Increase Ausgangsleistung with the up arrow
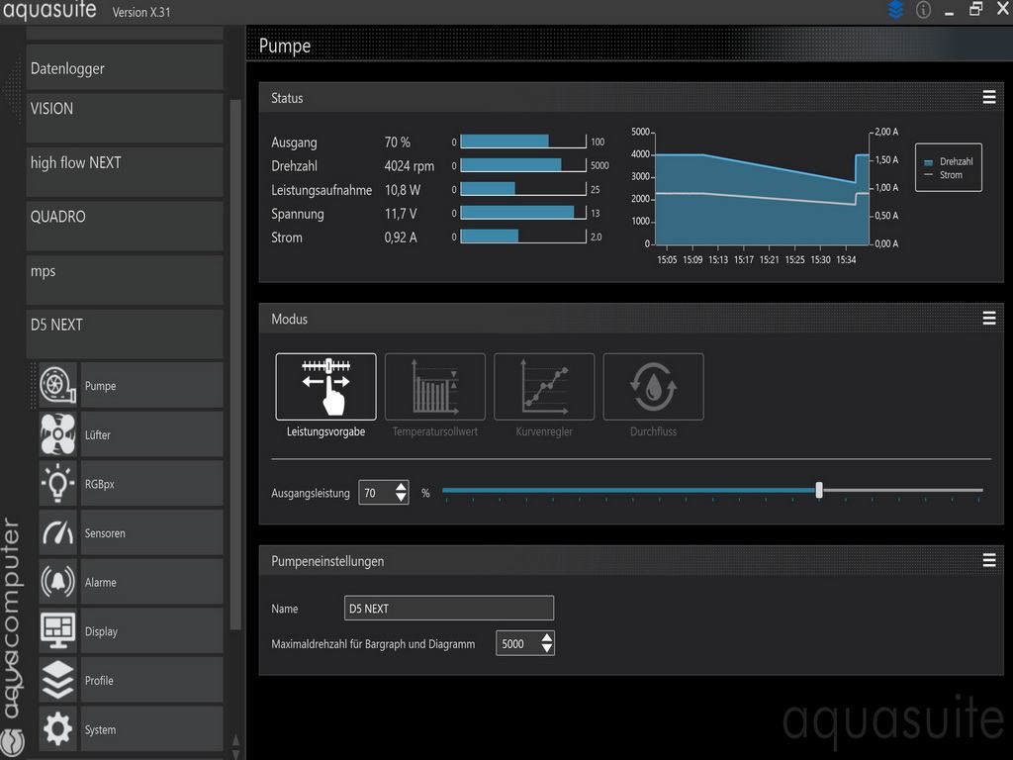The width and height of the screenshot is (1013, 760). coord(402,487)
